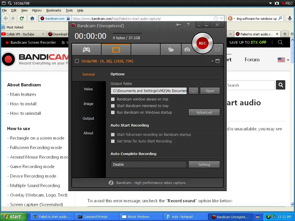Enable Bandicam window always on top
This screenshot has width=295, height=221.
pyautogui.click(x=113, y=99)
